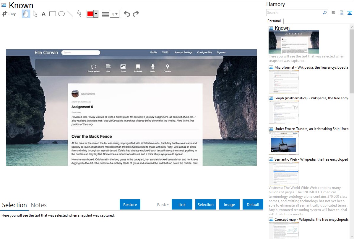
Task: Activate the hand pan tool
Action: [x=26, y=14]
